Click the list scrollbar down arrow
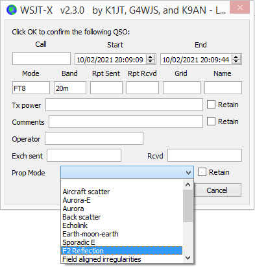Screen dimensions: 255x267 [188, 258]
